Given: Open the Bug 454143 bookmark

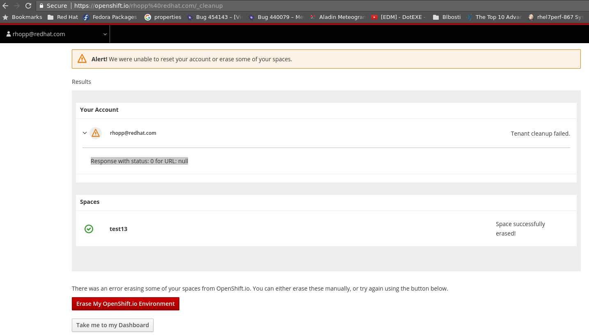Looking at the screenshot, I should [x=213, y=17].
